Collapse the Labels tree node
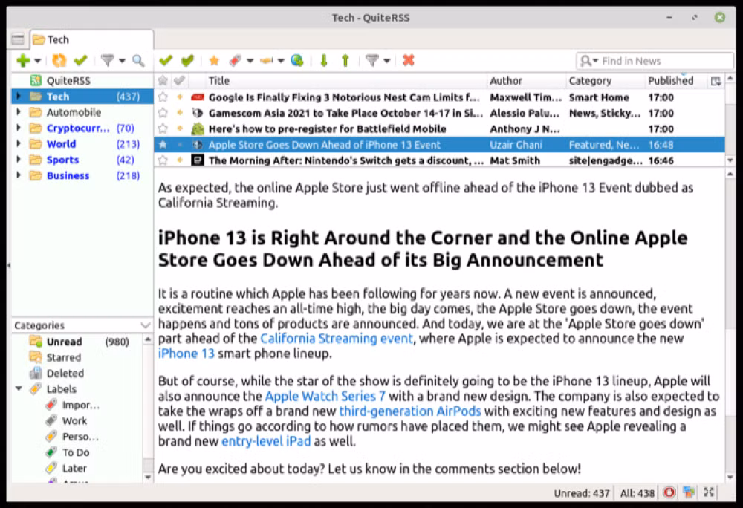Viewport: 743px width, 508px height. point(19,388)
